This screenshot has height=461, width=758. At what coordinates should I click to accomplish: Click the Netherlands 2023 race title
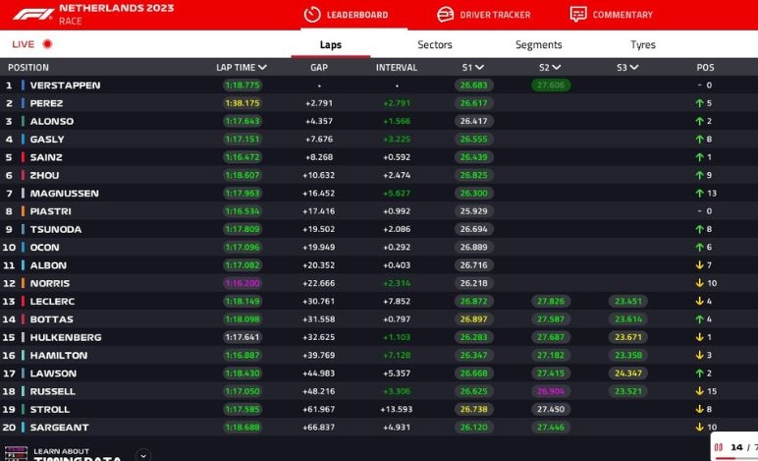tap(116, 9)
